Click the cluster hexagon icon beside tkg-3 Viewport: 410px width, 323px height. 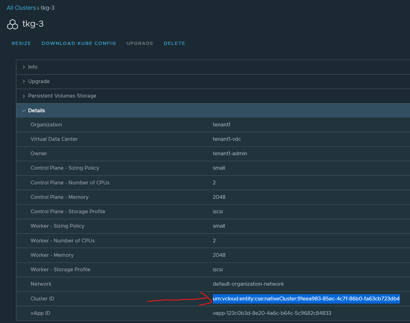(x=13, y=24)
